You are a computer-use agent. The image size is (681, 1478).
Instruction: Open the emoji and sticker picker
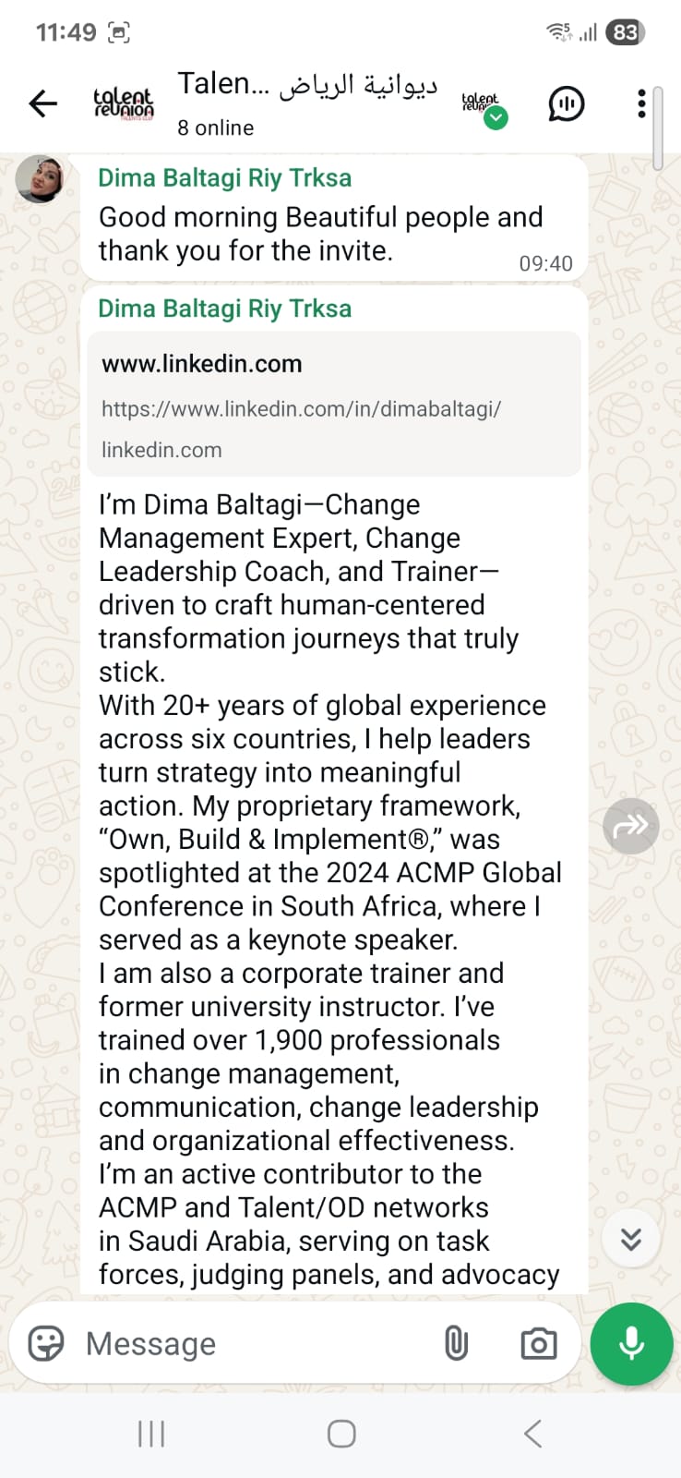click(x=46, y=1344)
